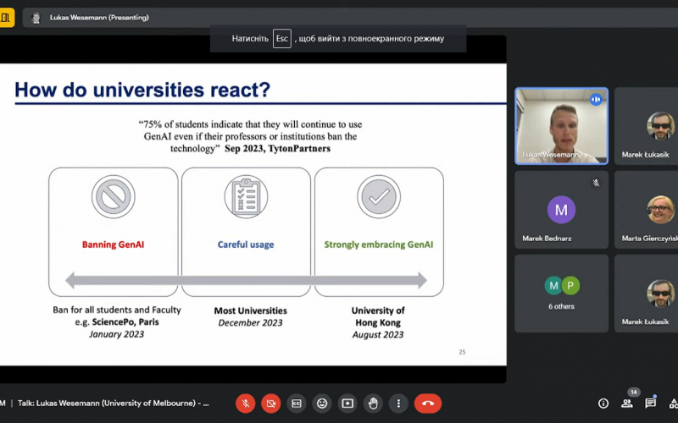678x423 pixels.
Task: Click 'Sep 2023, TytonPartners' citation
Action: (x=278, y=149)
